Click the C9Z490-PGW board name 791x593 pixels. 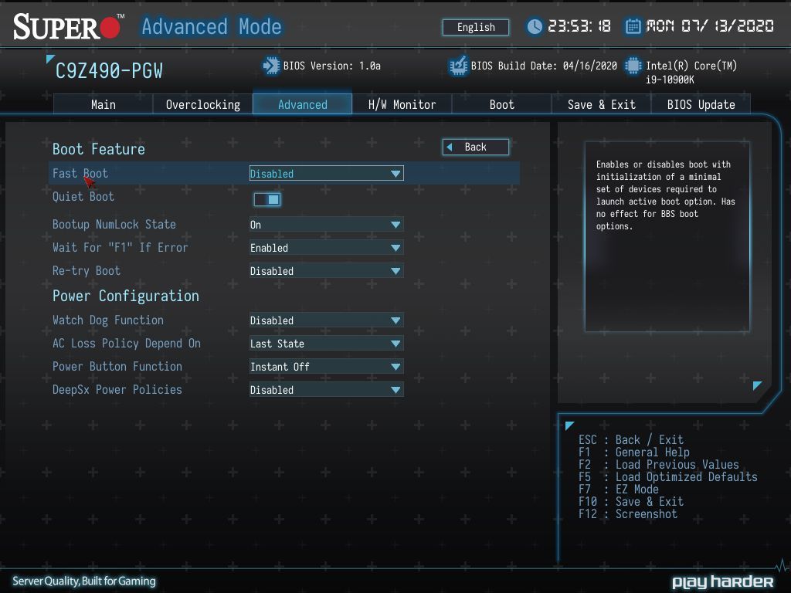point(109,71)
